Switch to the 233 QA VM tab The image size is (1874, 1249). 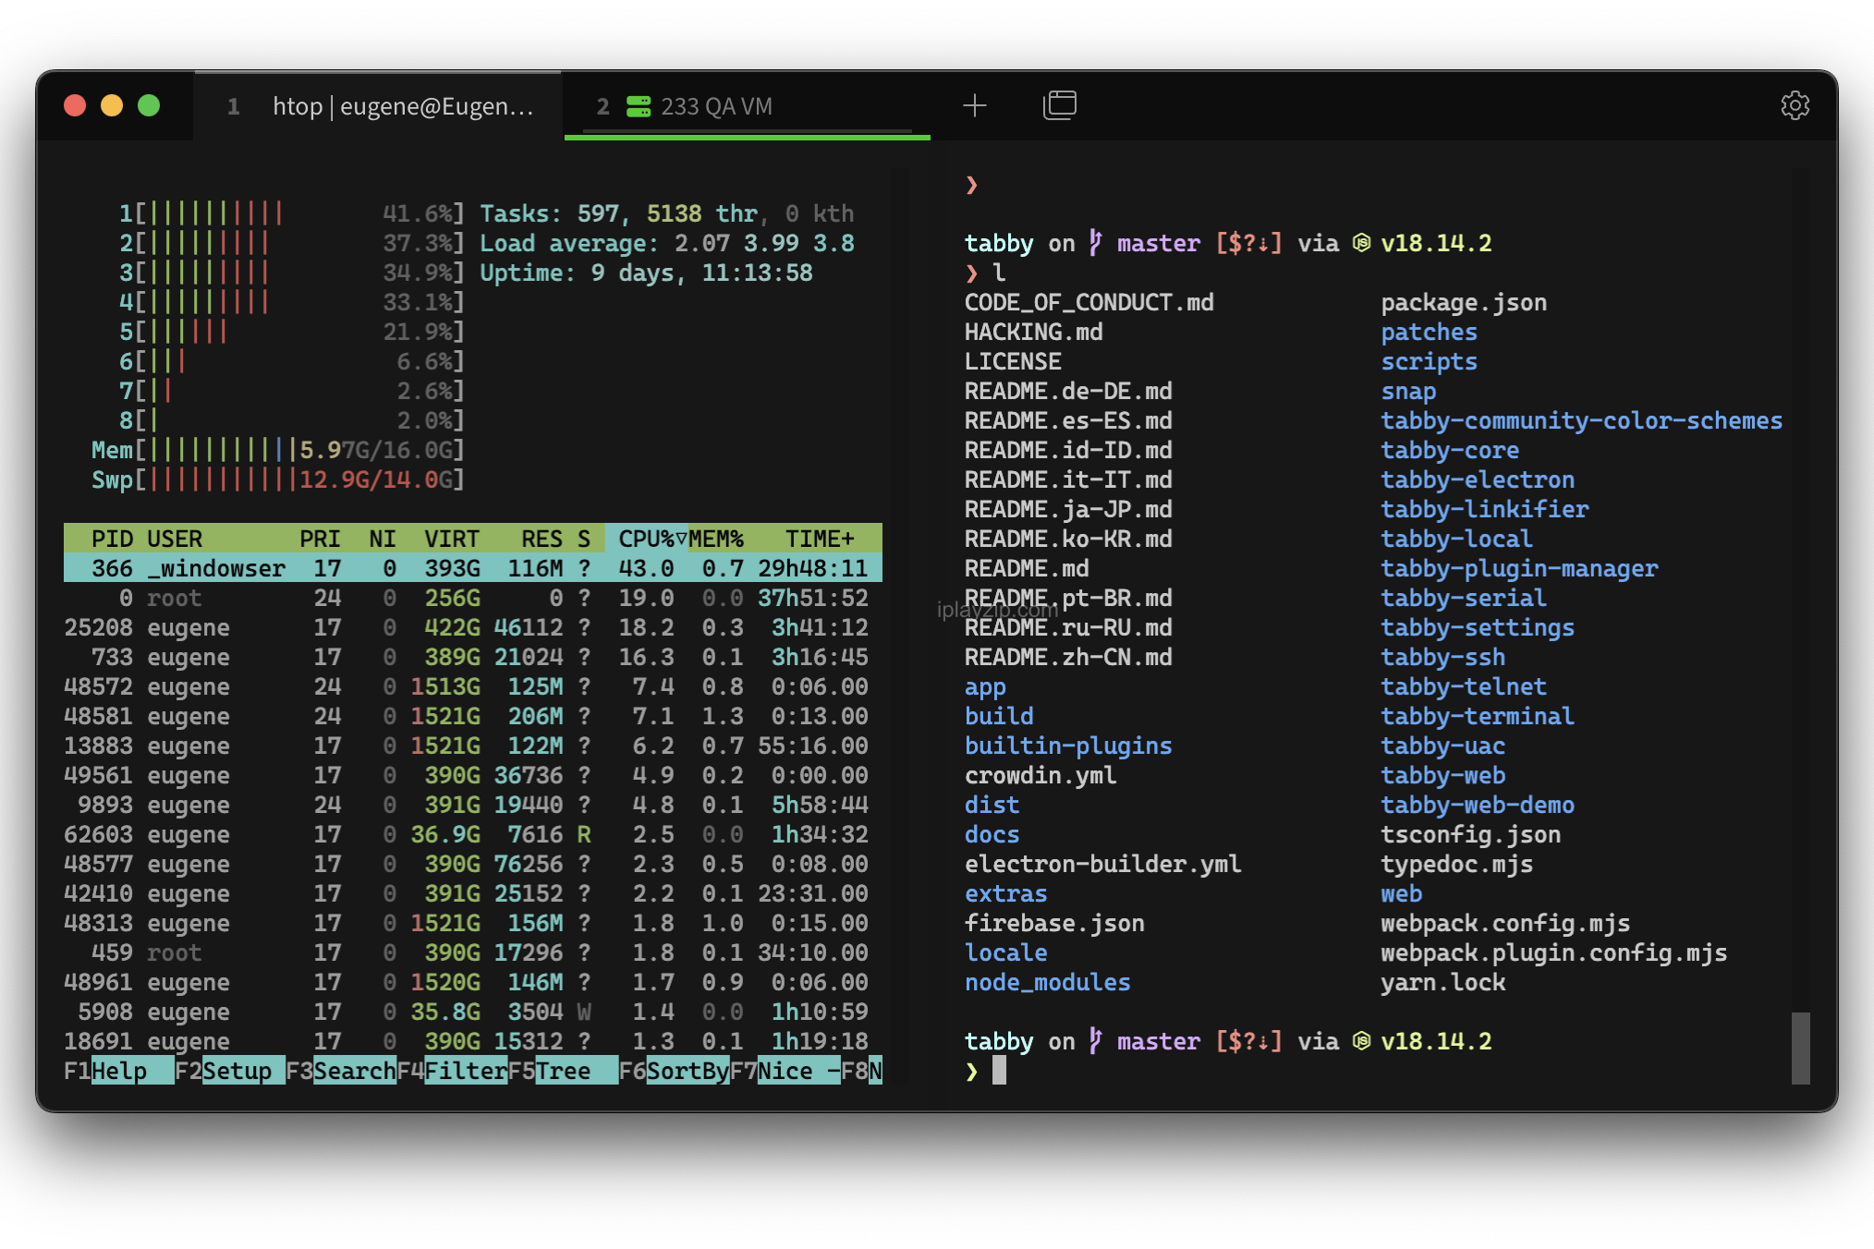point(747,106)
